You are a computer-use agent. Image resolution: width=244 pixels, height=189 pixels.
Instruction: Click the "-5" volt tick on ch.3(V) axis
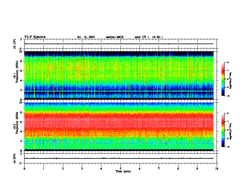(x=20, y=163)
